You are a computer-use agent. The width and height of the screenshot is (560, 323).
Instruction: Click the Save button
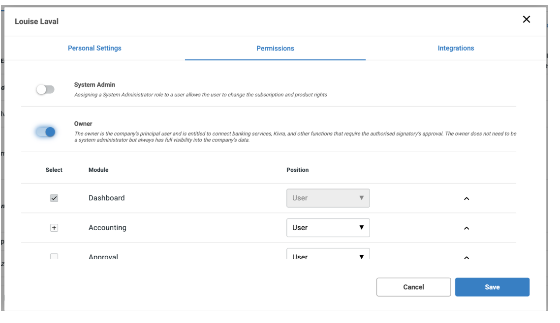click(x=492, y=287)
